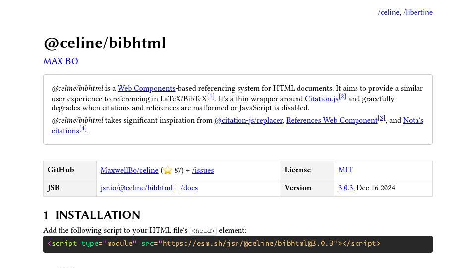Click the star icon beside 87
This screenshot has width=476, height=268.
168,170
